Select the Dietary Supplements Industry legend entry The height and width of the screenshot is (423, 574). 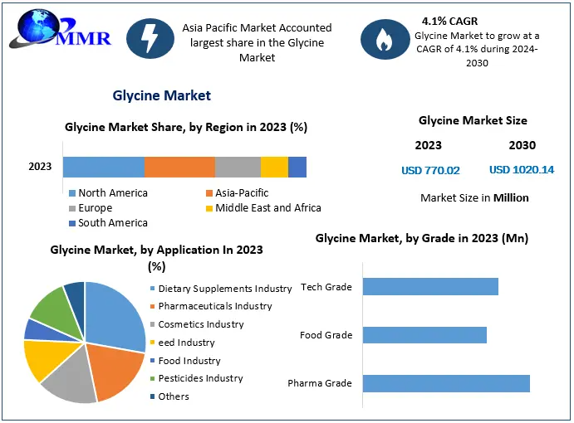224,289
